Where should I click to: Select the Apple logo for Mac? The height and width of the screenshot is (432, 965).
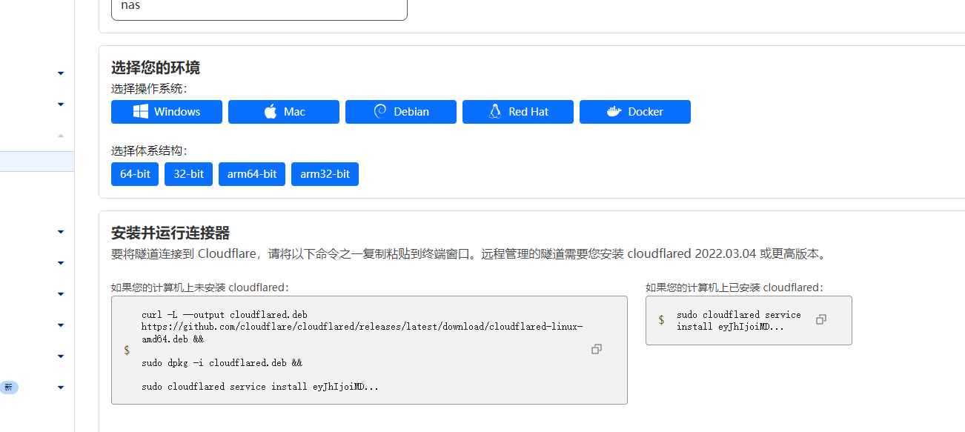(271, 112)
